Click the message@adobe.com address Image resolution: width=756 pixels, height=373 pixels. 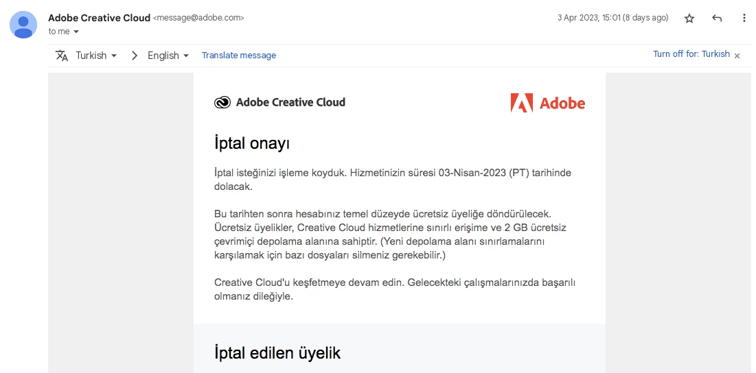tap(198, 18)
